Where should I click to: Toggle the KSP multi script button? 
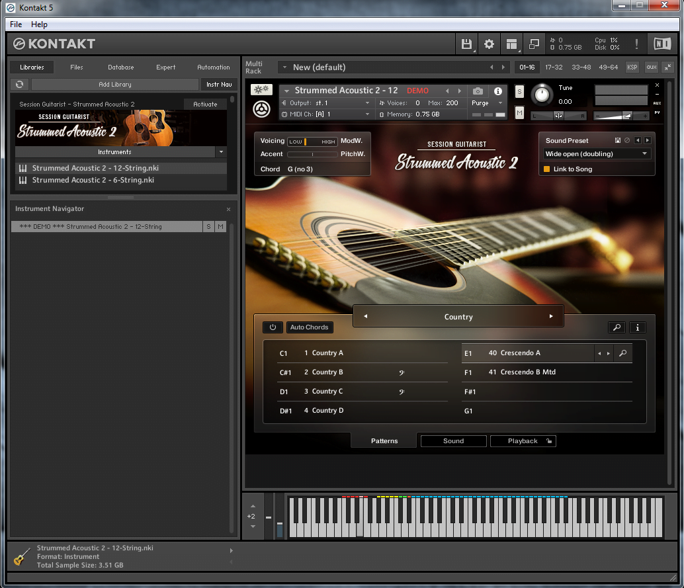[x=632, y=67]
